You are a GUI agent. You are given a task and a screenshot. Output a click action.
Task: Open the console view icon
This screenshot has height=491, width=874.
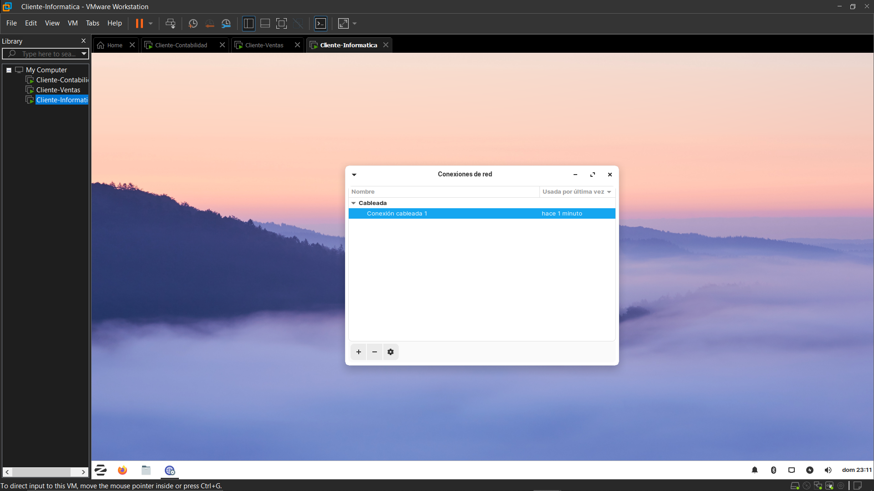tap(321, 24)
